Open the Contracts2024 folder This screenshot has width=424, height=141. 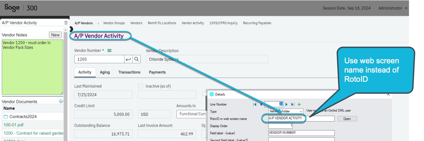(23, 116)
